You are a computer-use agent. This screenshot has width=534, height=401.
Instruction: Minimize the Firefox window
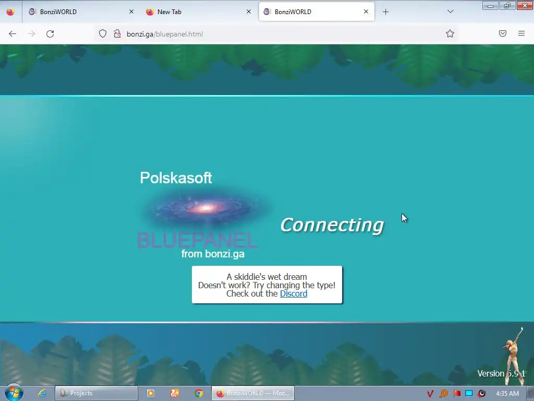[x=490, y=6]
